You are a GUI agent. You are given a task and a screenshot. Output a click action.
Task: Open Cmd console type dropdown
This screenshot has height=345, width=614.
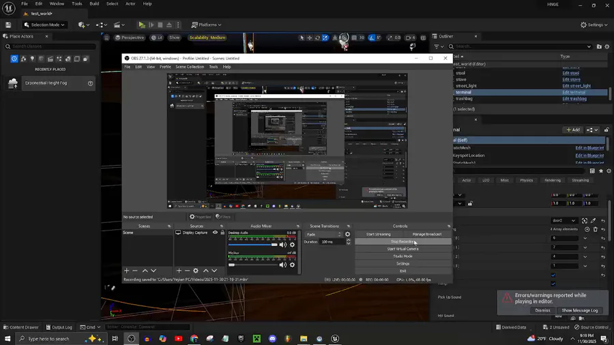pos(90,327)
